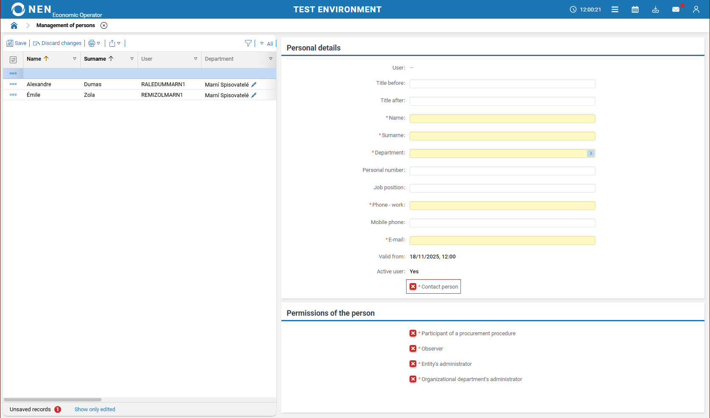Open the Name column filter dropdown
Image resolution: width=710 pixels, height=418 pixels.
(x=75, y=59)
